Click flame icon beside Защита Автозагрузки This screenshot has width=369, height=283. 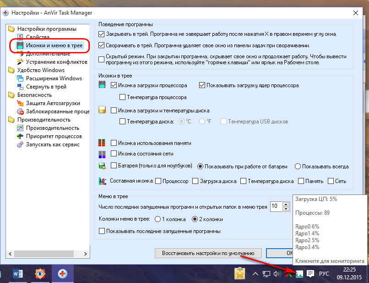point(20,103)
